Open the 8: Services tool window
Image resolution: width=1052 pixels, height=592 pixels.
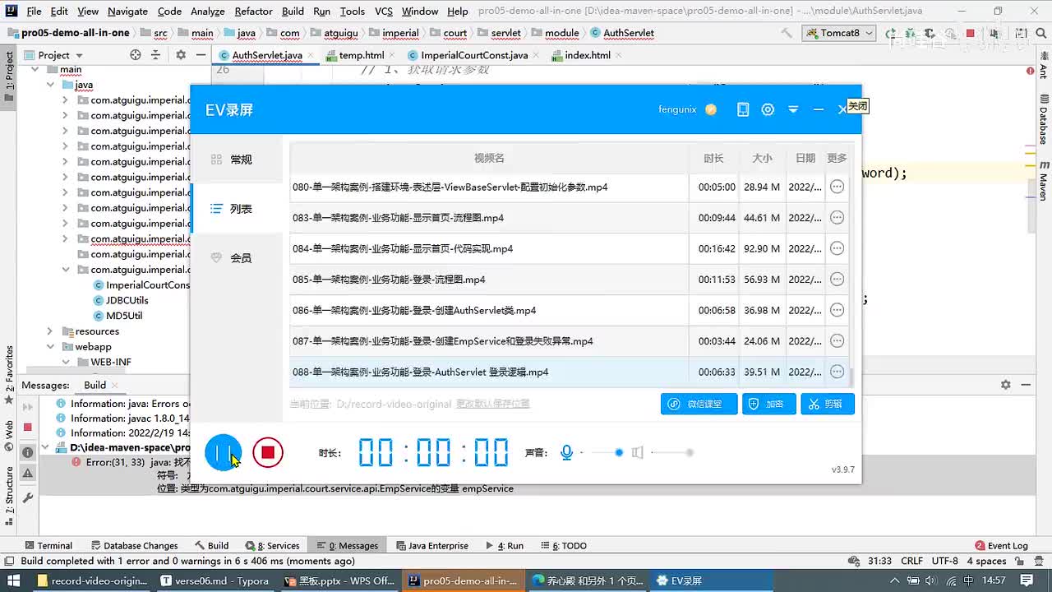point(272,546)
